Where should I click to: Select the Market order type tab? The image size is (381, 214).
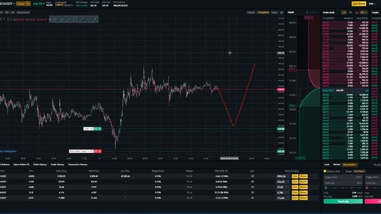coord(336,165)
